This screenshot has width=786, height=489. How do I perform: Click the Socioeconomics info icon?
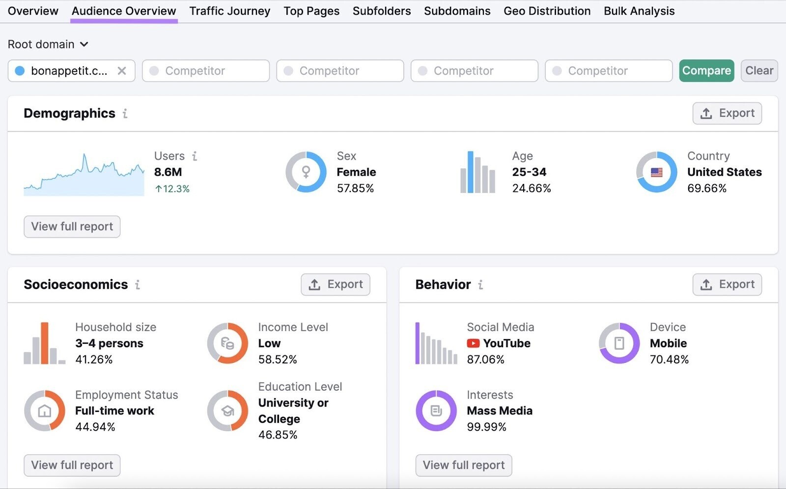(138, 285)
